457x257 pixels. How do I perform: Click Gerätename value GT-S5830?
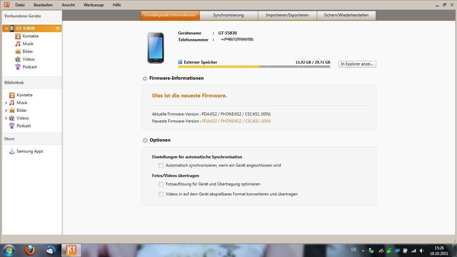click(227, 33)
